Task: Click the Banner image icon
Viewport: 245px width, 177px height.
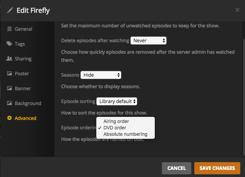Action: [x=9, y=88]
